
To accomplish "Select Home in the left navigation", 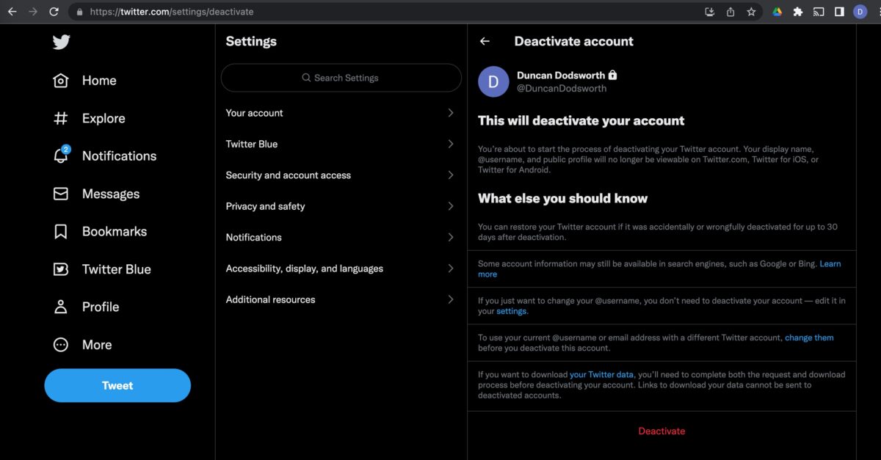I will point(99,81).
